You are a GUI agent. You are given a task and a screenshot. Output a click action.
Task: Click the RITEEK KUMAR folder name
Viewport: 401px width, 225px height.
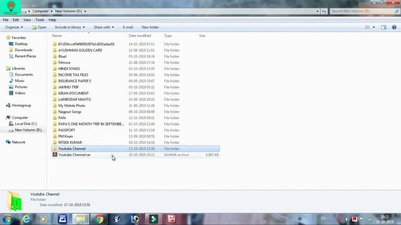click(x=70, y=142)
